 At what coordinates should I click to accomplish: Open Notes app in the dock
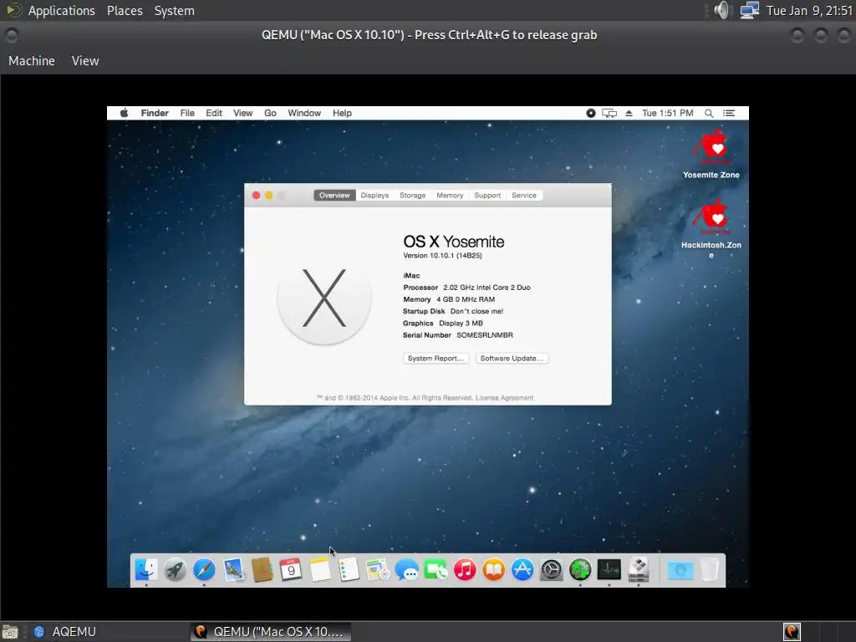tap(320, 570)
